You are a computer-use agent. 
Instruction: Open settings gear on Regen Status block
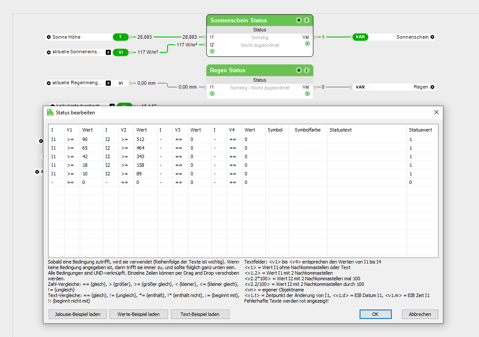(299, 70)
